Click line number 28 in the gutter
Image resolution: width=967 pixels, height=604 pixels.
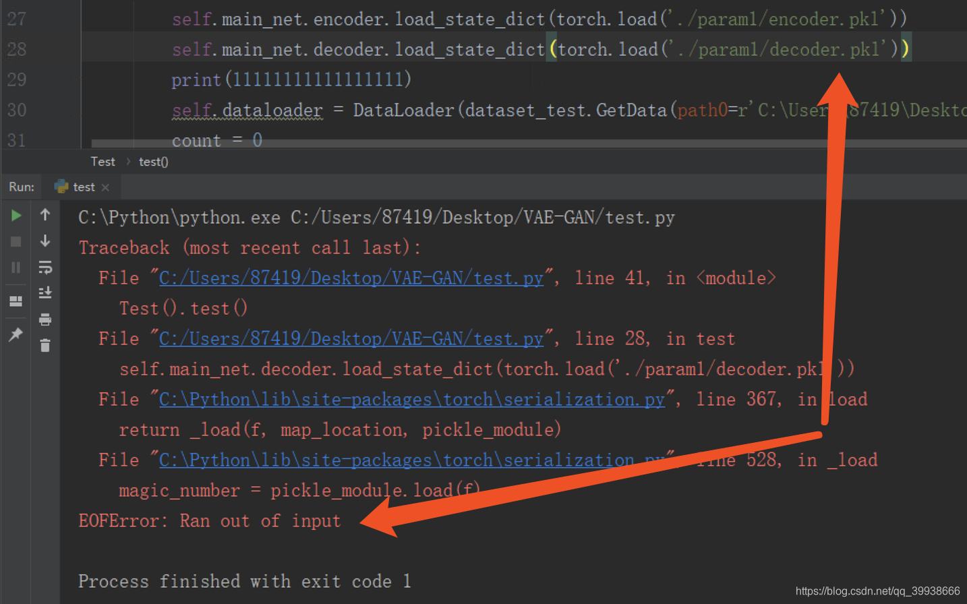(x=17, y=49)
